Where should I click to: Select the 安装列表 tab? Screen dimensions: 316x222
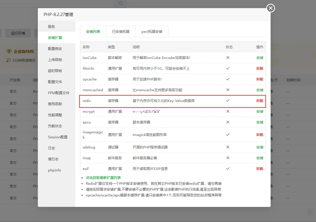coord(93,32)
